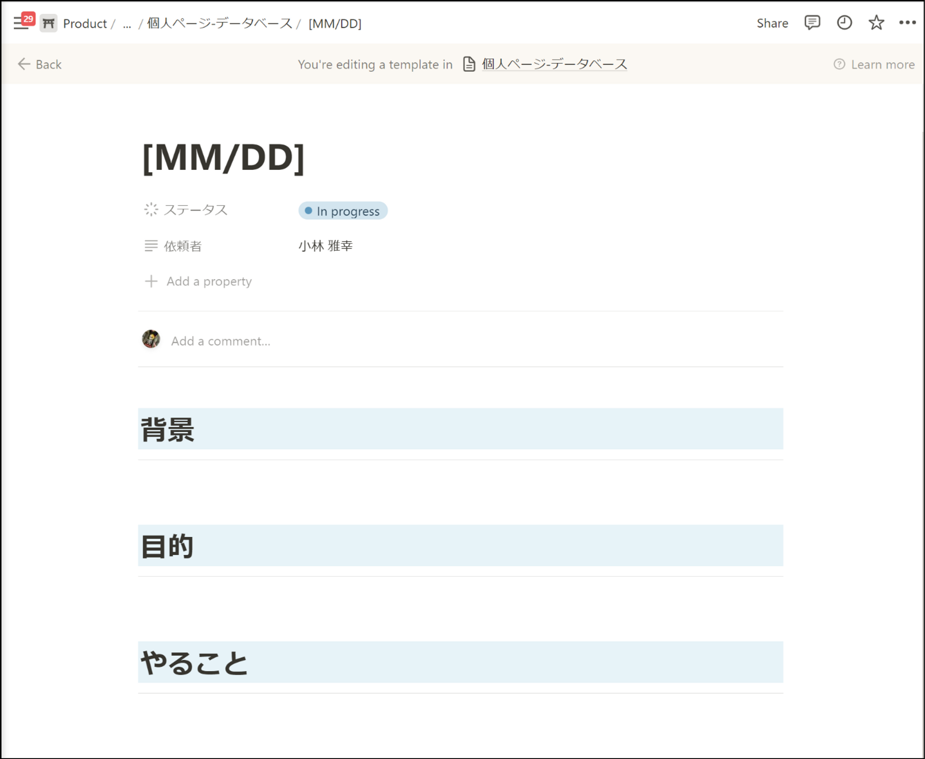Click the user avatar beside comment box
The height and width of the screenshot is (759, 925).
[151, 339]
